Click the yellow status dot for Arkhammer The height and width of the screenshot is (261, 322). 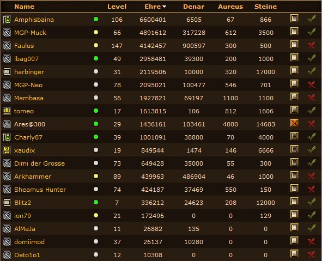coord(96,176)
